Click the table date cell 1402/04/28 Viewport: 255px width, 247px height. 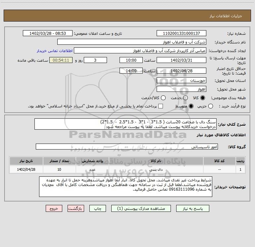point(26,169)
